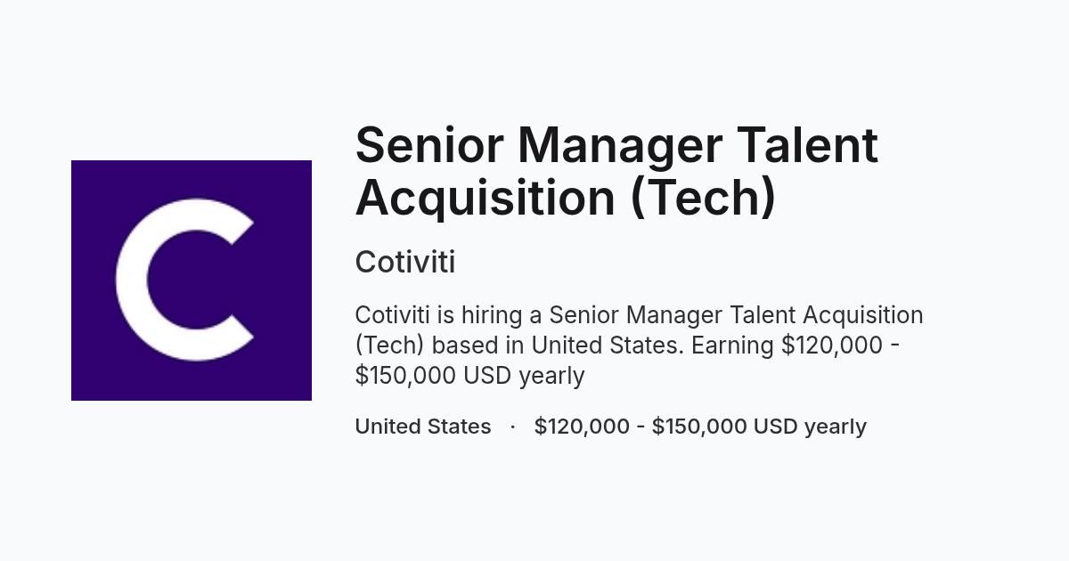This screenshot has height=561, width=1069.
Task: Click 'Cotiviti is hiring a' at description start
Action: click(x=448, y=315)
